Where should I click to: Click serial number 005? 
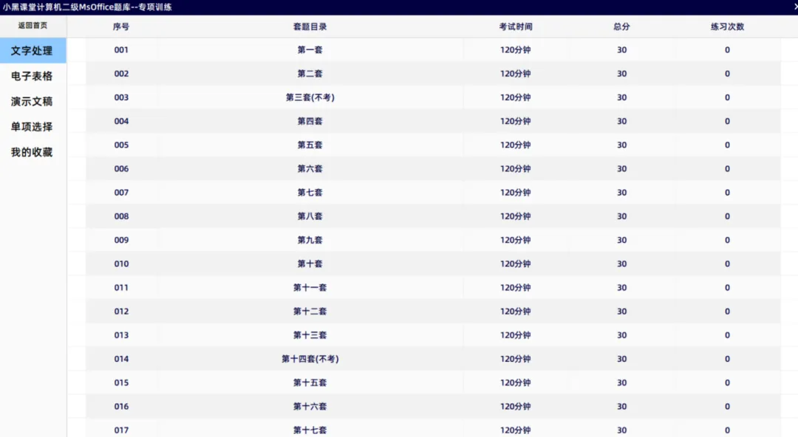click(121, 145)
